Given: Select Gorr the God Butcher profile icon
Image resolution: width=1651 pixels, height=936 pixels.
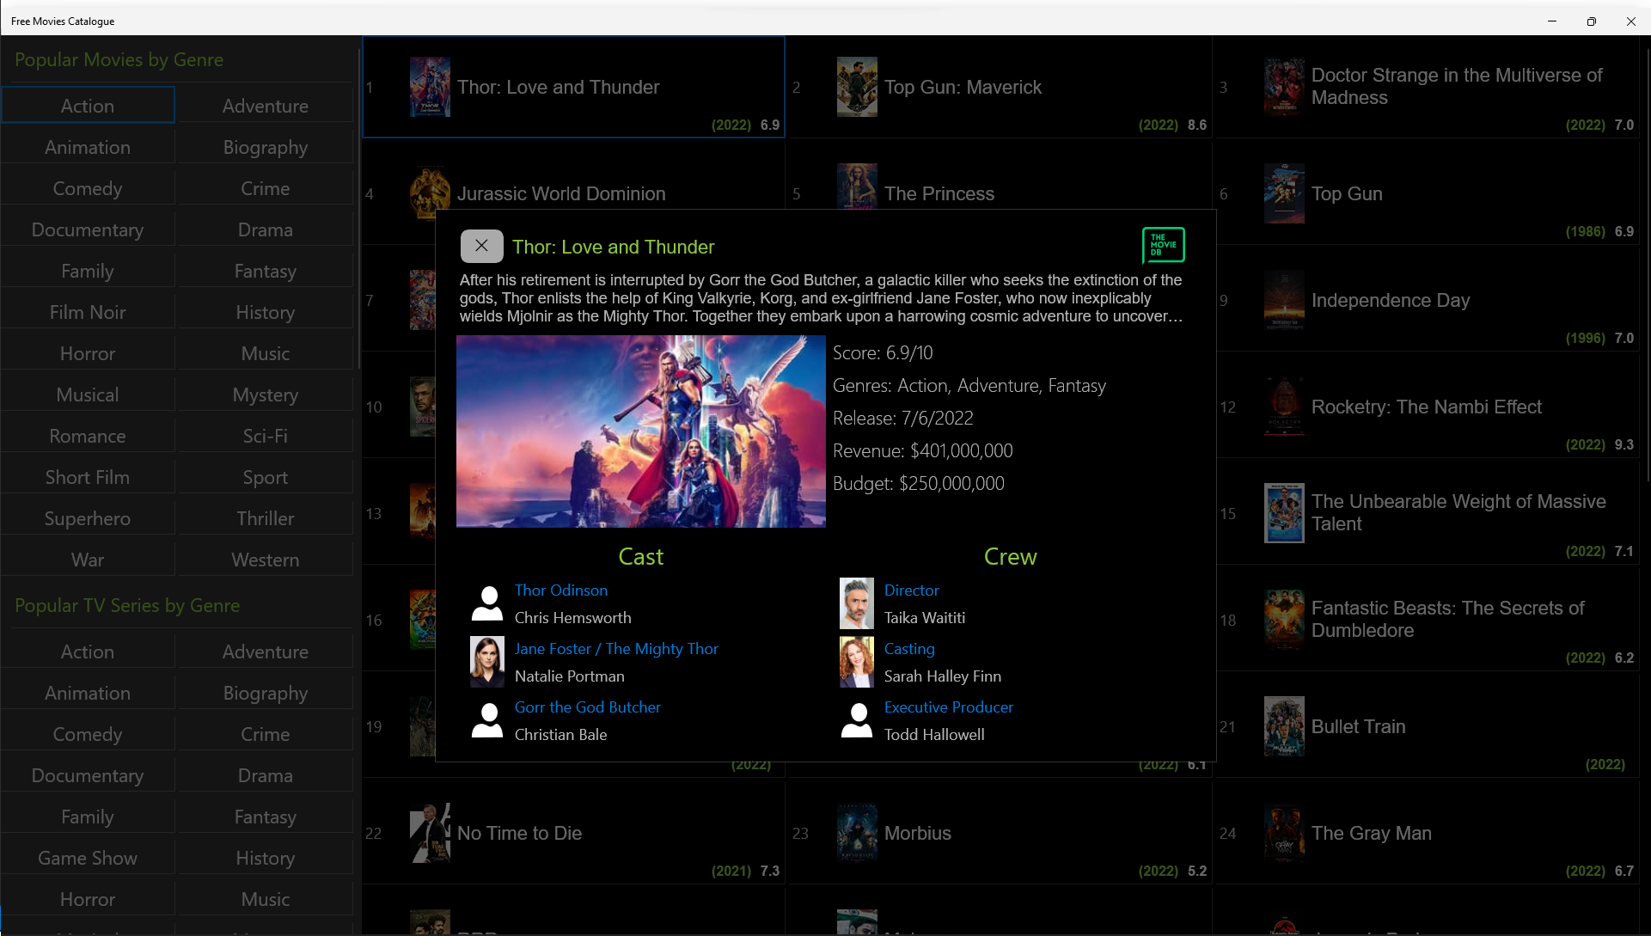Looking at the screenshot, I should (486, 720).
